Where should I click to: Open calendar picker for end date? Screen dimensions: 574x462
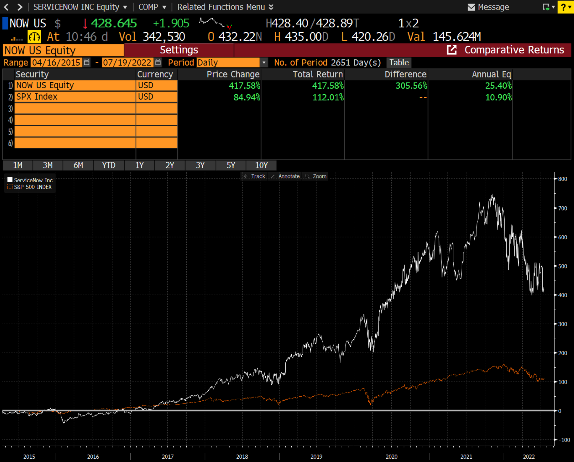pyautogui.click(x=158, y=62)
